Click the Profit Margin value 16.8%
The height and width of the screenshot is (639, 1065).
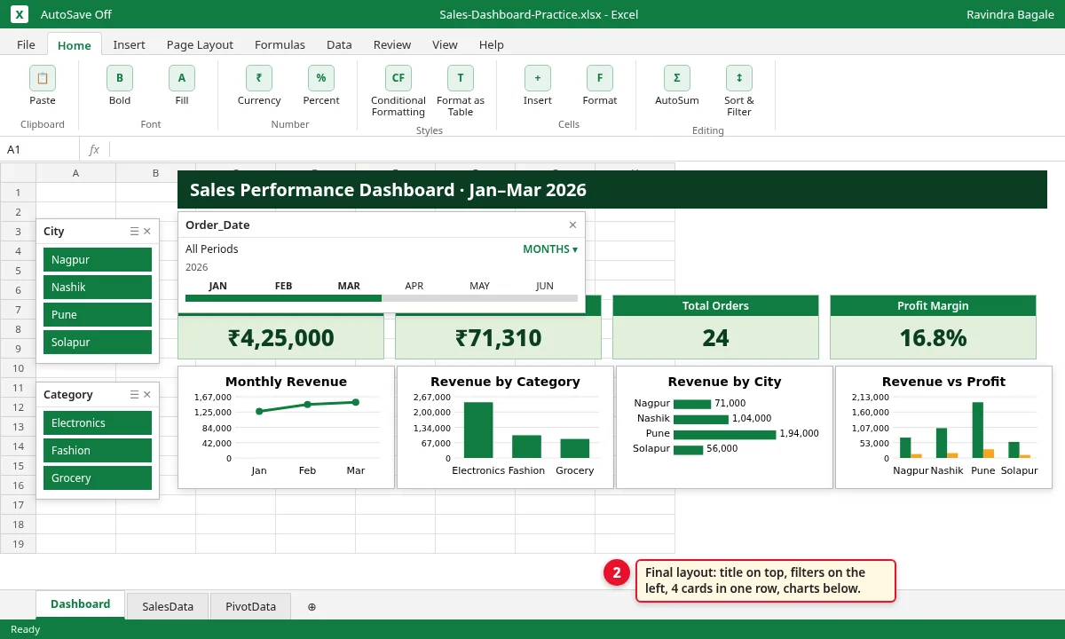click(933, 338)
